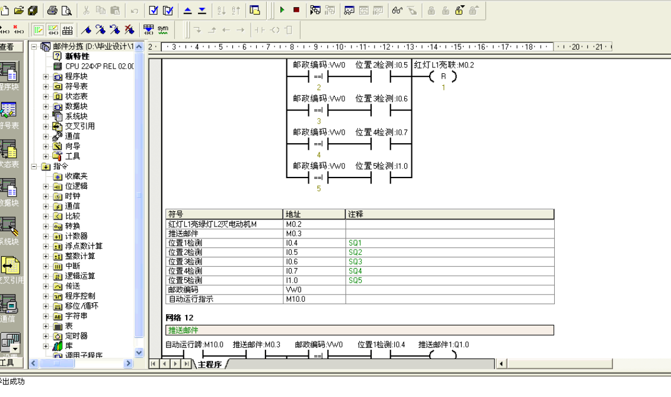Delete network using red X contact icon
This screenshot has height=397, width=671.
coord(18,30)
